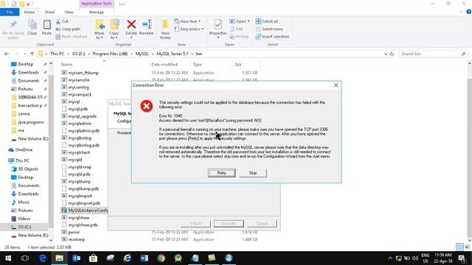The image size is (472, 265).
Task: Click Skip in the Connection Error dialog
Action: [x=253, y=173]
